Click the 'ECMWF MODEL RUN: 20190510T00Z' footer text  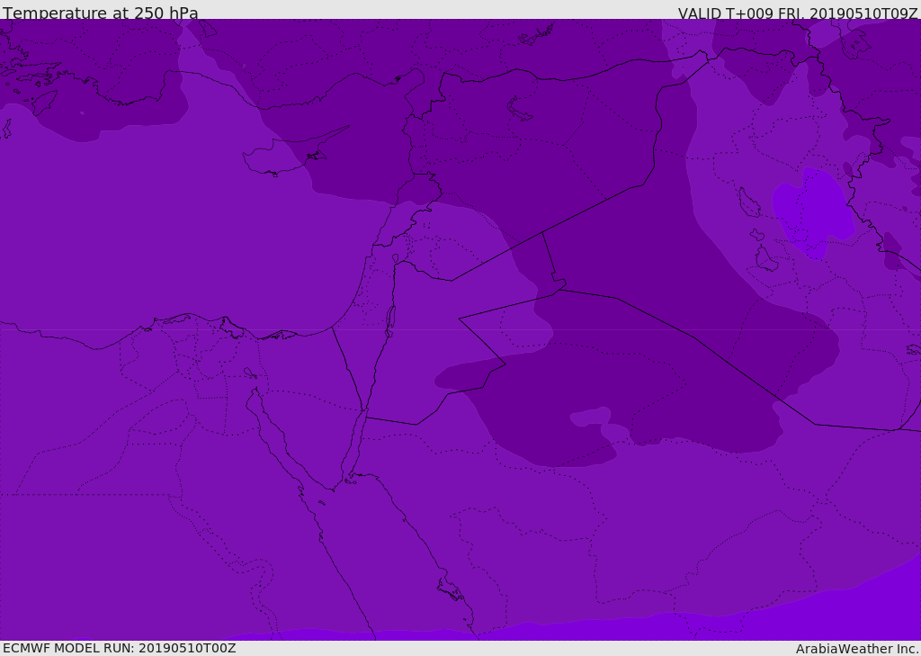click(120, 648)
